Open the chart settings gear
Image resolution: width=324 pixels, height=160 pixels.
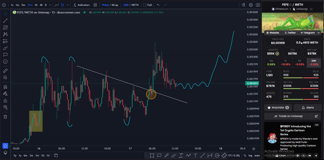point(250,5)
